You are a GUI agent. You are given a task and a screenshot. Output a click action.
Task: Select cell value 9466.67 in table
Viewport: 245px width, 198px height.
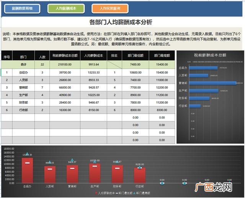[x=93, y=102]
